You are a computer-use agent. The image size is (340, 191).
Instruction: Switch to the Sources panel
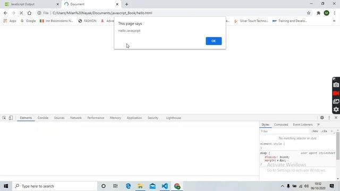coord(59,118)
